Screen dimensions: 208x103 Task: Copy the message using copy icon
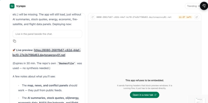coord(14,41)
